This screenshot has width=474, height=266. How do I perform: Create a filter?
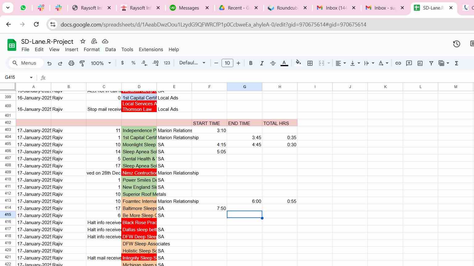point(431,63)
